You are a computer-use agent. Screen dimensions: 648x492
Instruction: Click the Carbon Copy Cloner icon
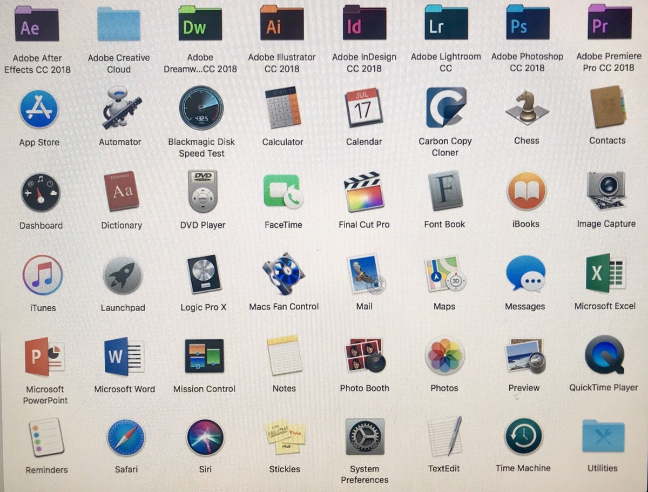click(446, 107)
